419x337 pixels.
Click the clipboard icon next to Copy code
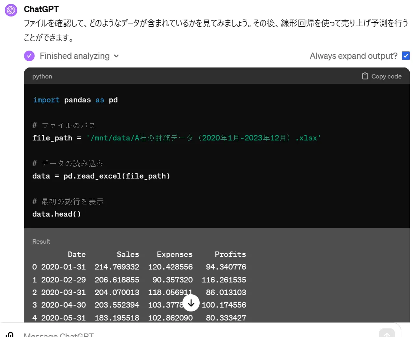click(364, 76)
